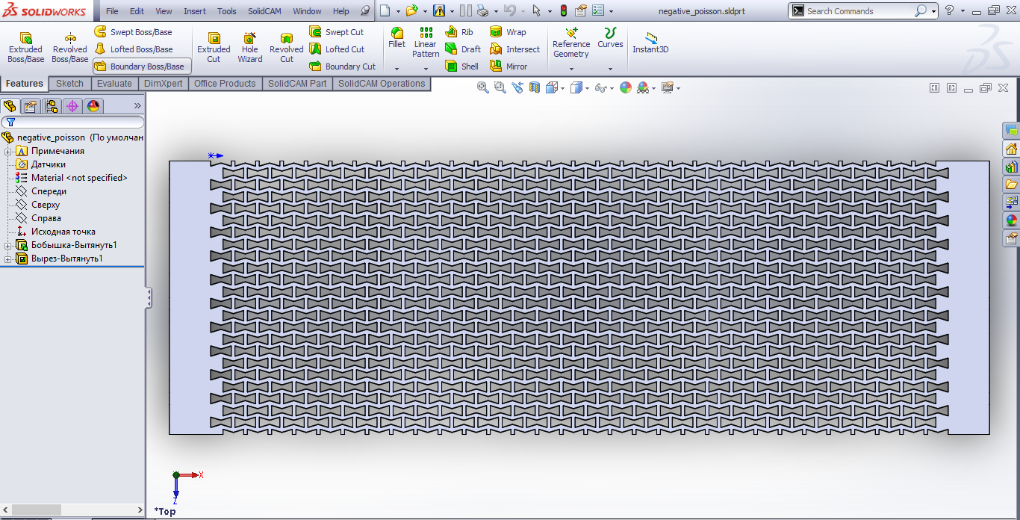The width and height of the screenshot is (1020, 520).
Task: Choose the Swept Cut tool
Action: click(337, 32)
